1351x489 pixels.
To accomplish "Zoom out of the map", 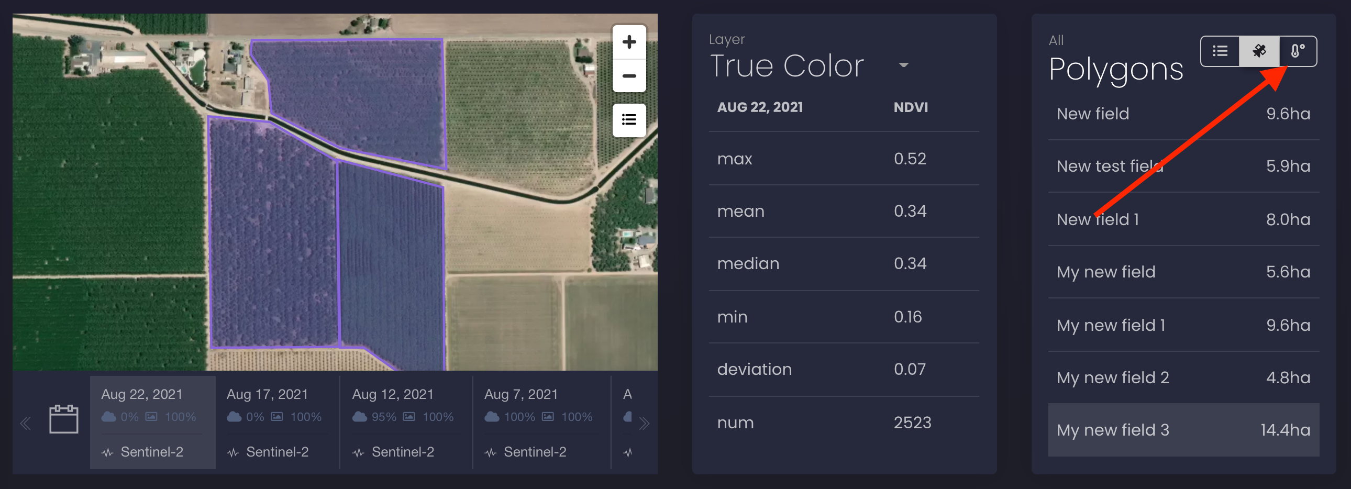I will click(629, 76).
